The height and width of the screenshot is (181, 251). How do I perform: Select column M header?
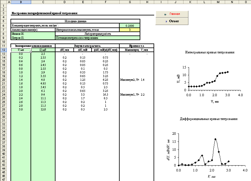pyautogui.click(x=218, y=2)
